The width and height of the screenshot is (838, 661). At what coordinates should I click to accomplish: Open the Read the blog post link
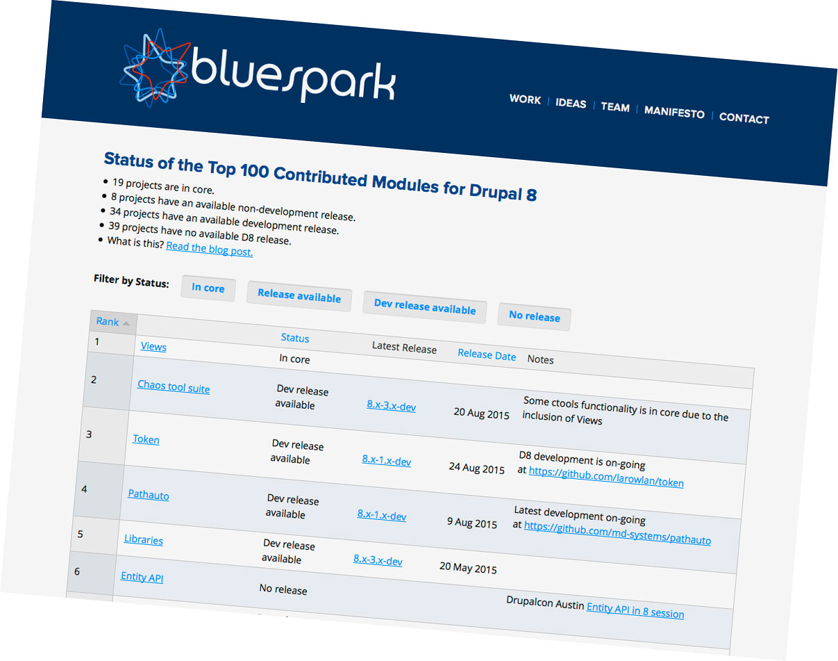click(x=210, y=248)
